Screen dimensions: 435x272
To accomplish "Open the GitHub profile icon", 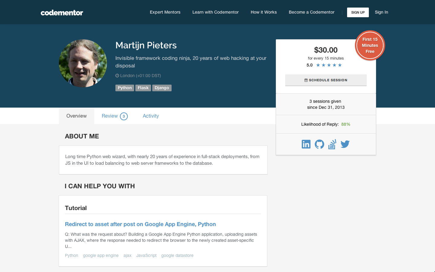I will click(319, 144).
